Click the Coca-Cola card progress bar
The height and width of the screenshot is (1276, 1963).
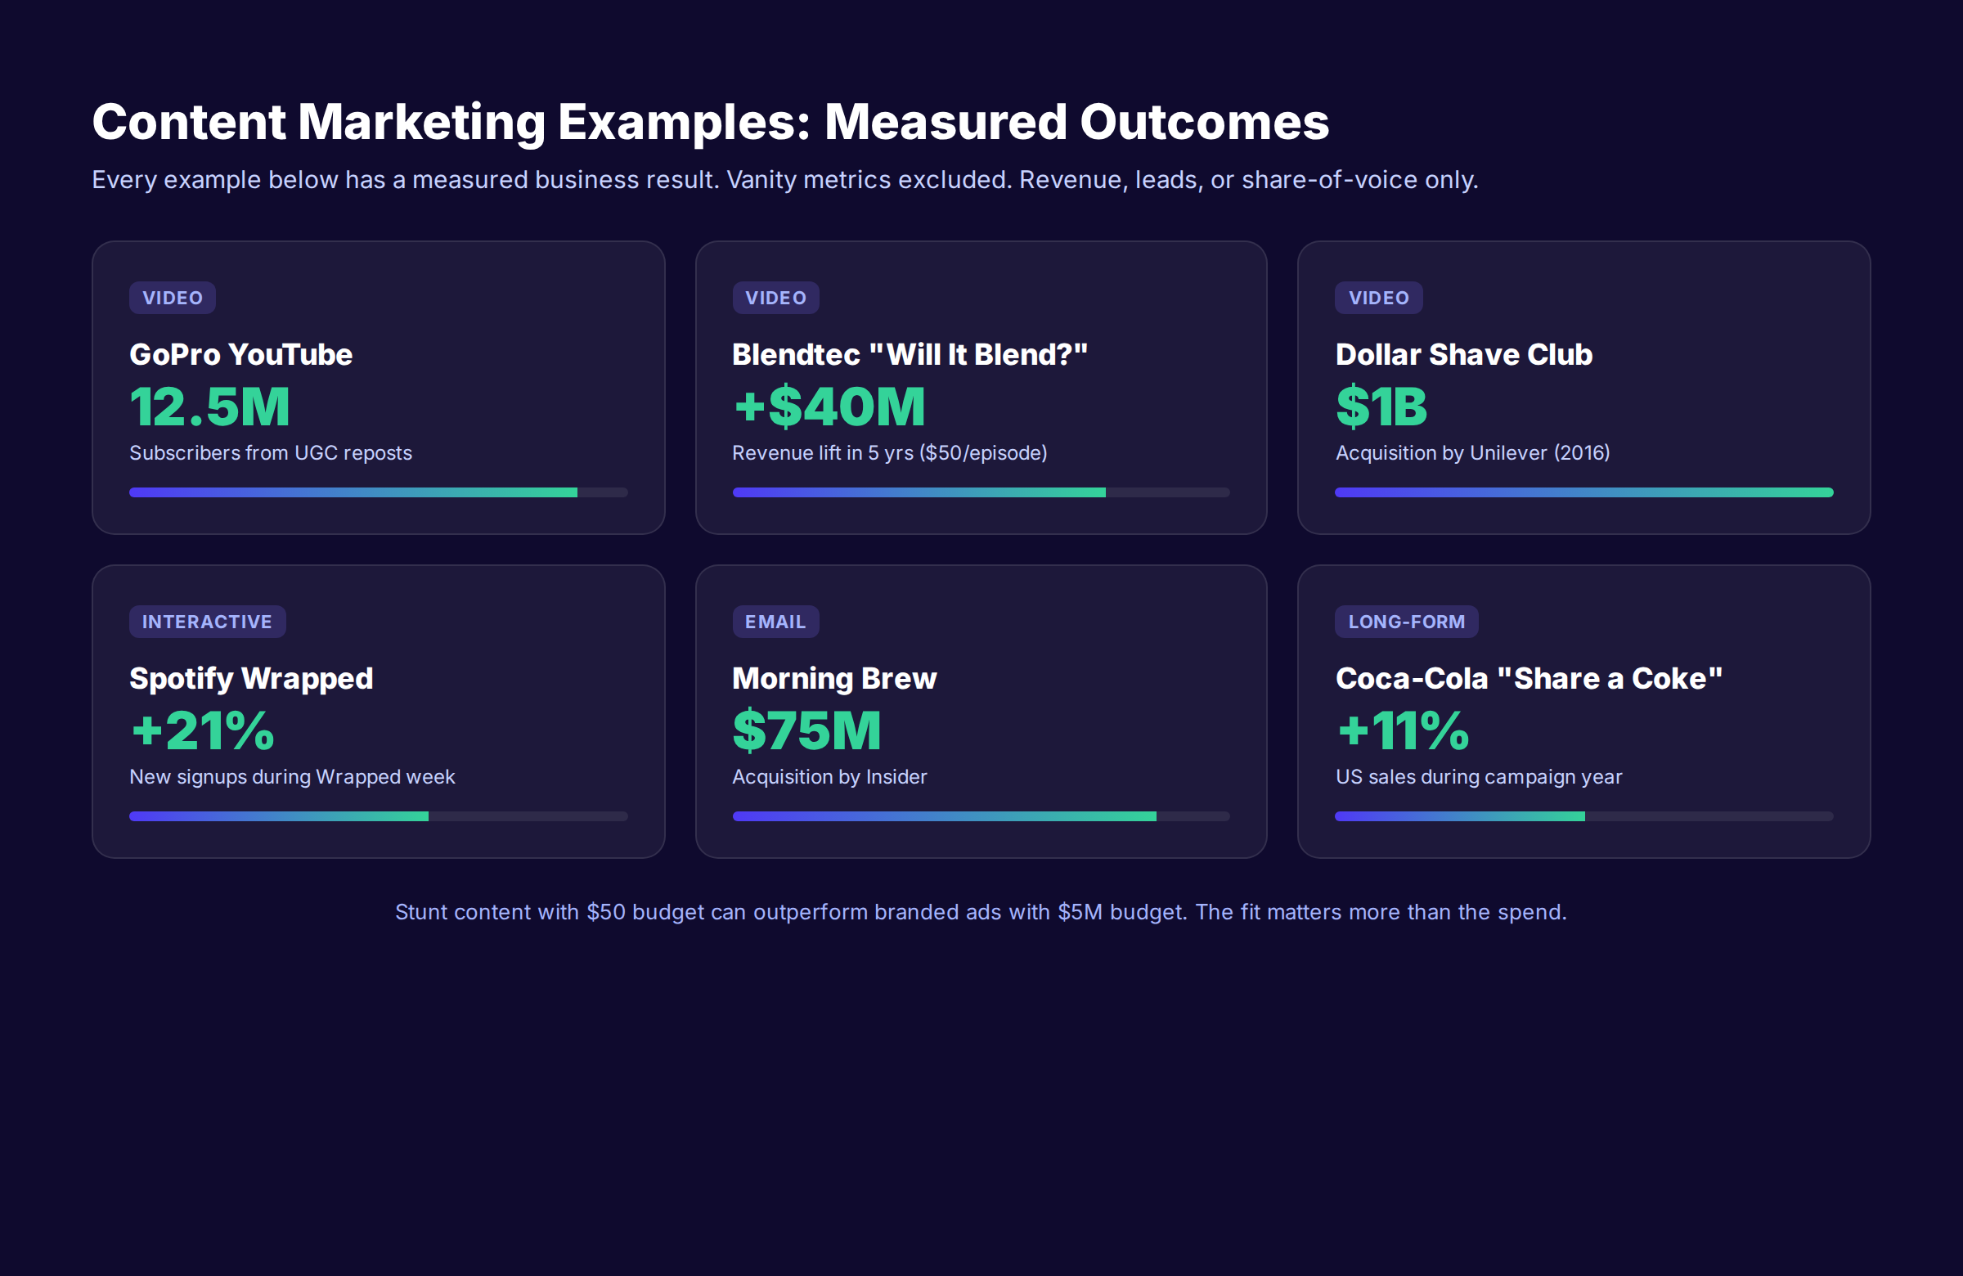pyautogui.click(x=1583, y=816)
